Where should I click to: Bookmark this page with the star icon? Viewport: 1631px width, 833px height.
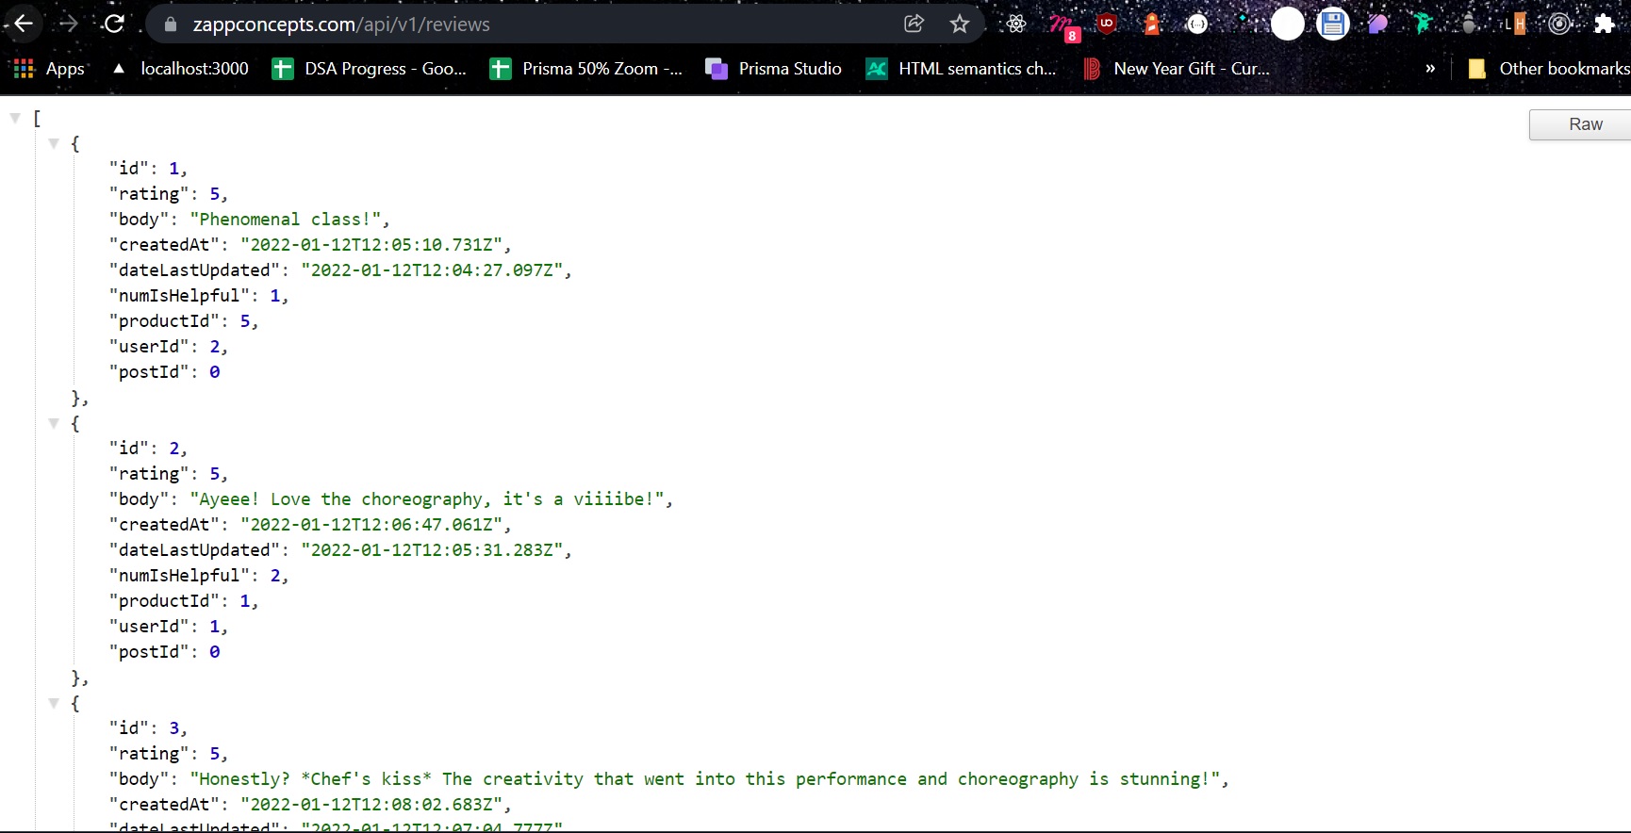[x=960, y=24]
